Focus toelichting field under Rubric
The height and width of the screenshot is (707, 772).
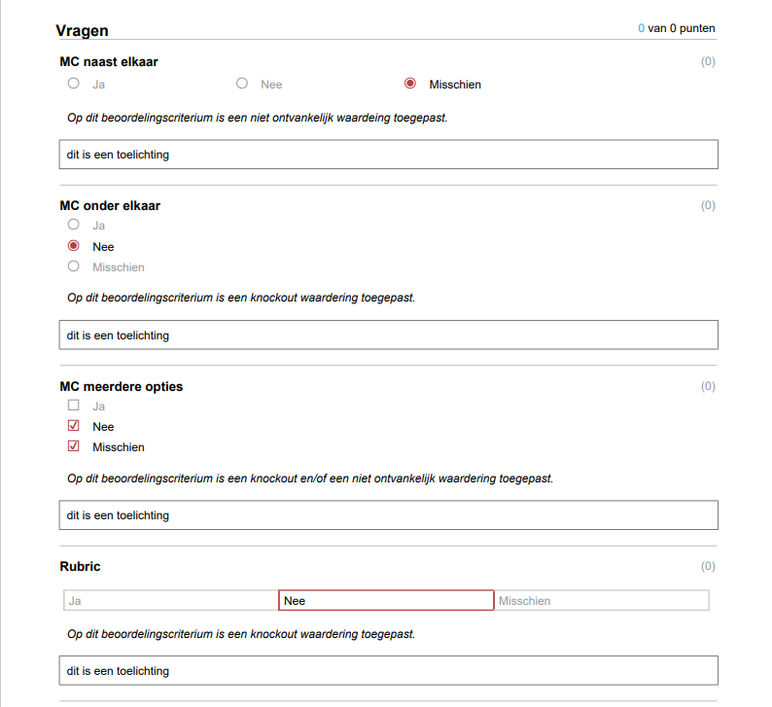pyautogui.click(x=389, y=671)
